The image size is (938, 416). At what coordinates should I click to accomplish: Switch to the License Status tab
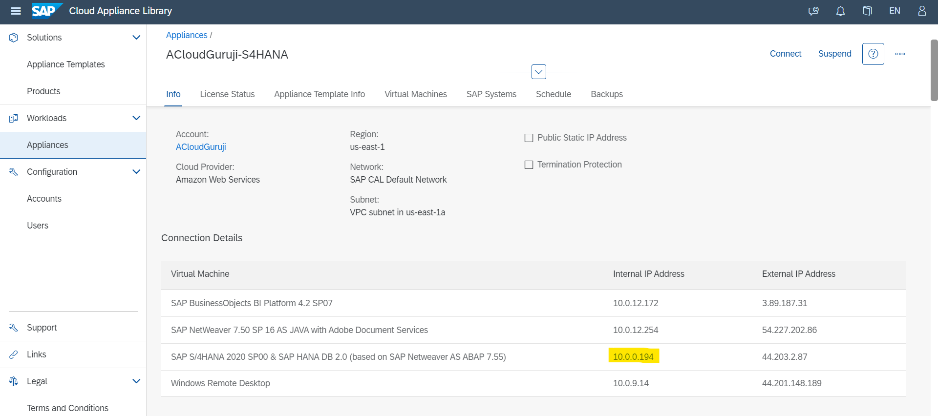tap(227, 94)
